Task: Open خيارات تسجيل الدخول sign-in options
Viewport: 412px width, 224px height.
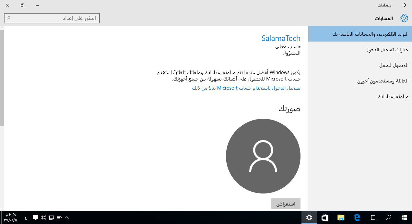Action: pyautogui.click(x=360, y=50)
